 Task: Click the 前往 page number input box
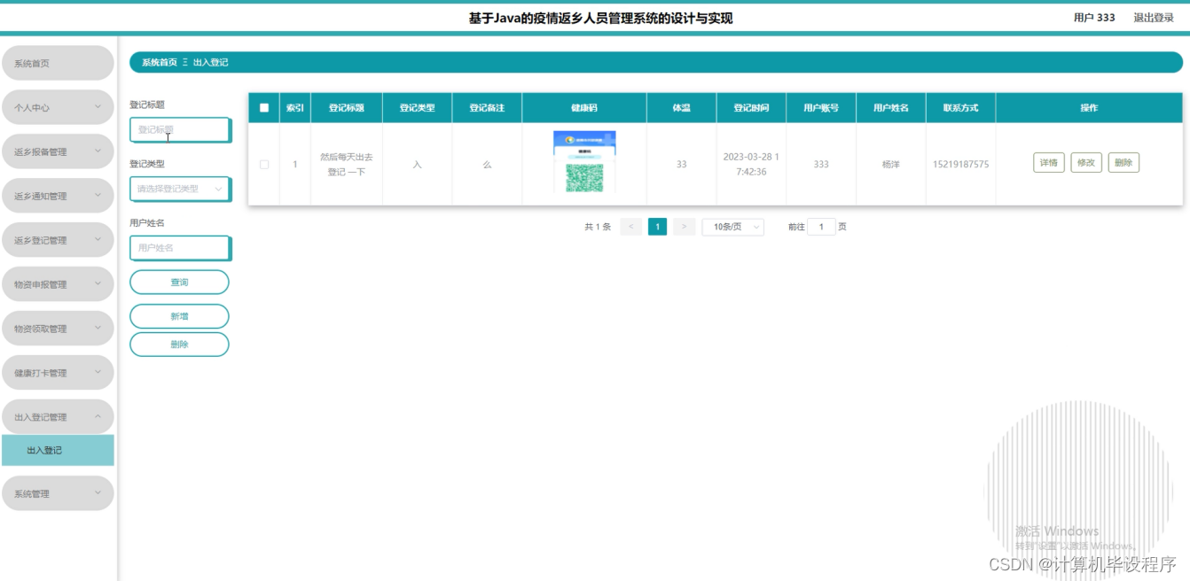[820, 227]
